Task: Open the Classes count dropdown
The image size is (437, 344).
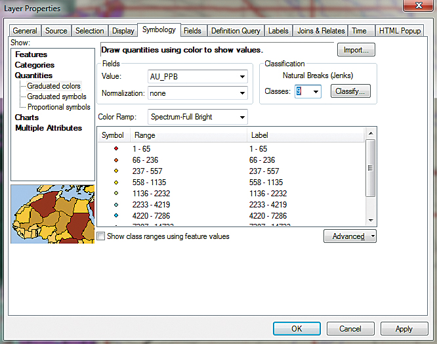Action: click(x=316, y=92)
